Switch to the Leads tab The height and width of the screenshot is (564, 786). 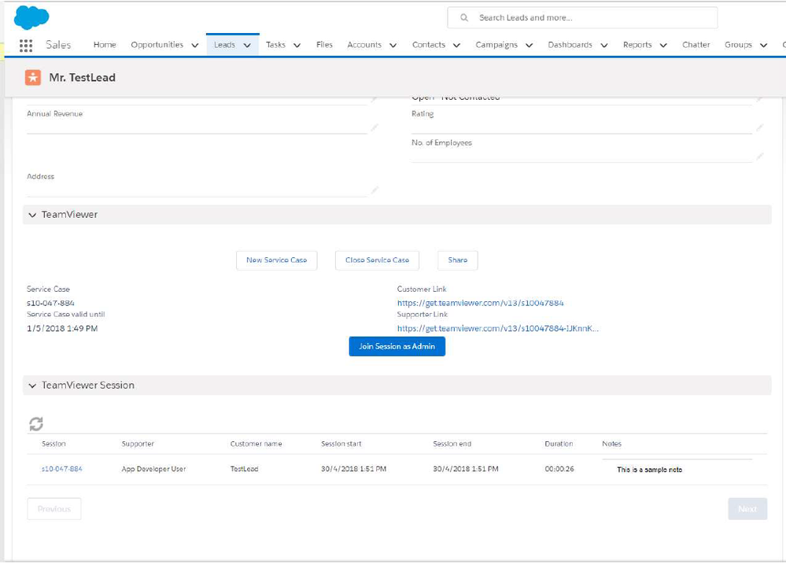pos(224,45)
